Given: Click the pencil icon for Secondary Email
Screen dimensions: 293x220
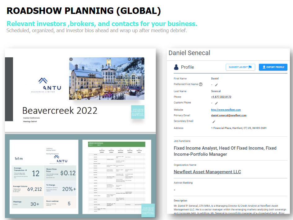Looking at the screenshot, I should (x=214, y=122).
